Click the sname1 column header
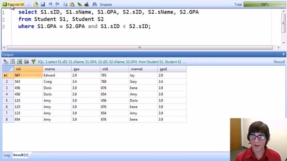This screenshot has height=161, width=287. [x=143, y=69]
